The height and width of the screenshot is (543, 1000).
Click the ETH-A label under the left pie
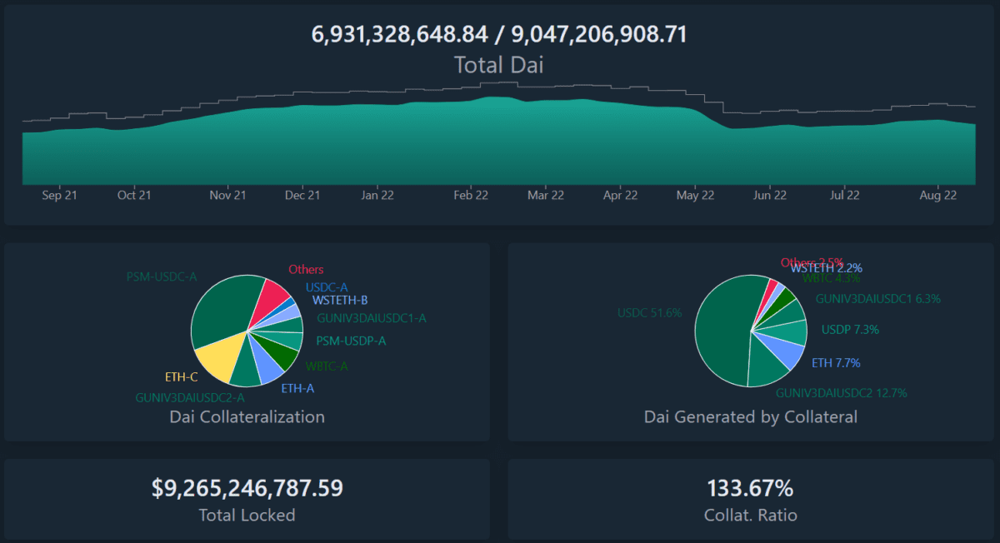[x=297, y=388]
